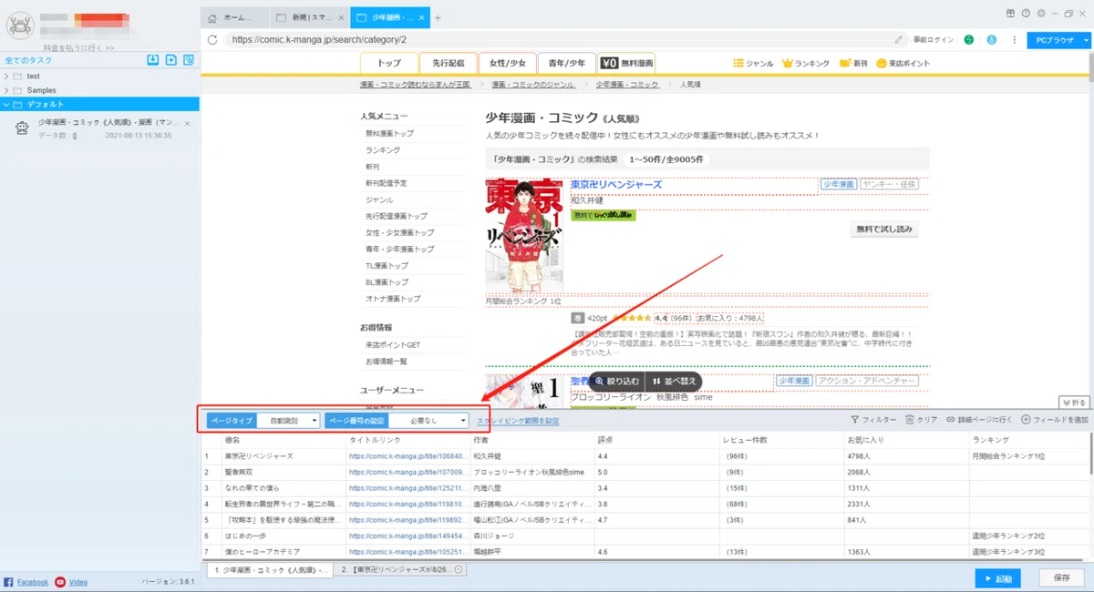Click the ランキング crown icon
This screenshot has width=1094, height=592.
click(787, 63)
